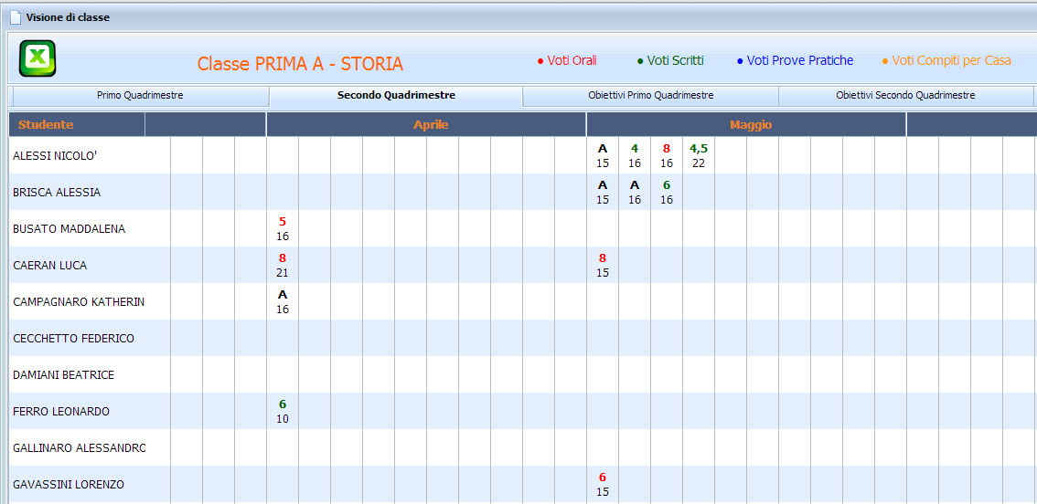Click BUSATO MADDALENA's red grade 5
Screen dimensions: 1037x504
click(x=283, y=222)
